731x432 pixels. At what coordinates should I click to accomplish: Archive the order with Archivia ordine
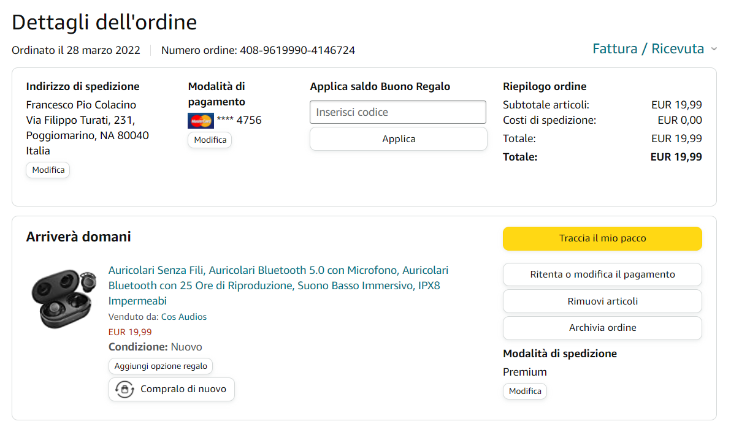[602, 328]
